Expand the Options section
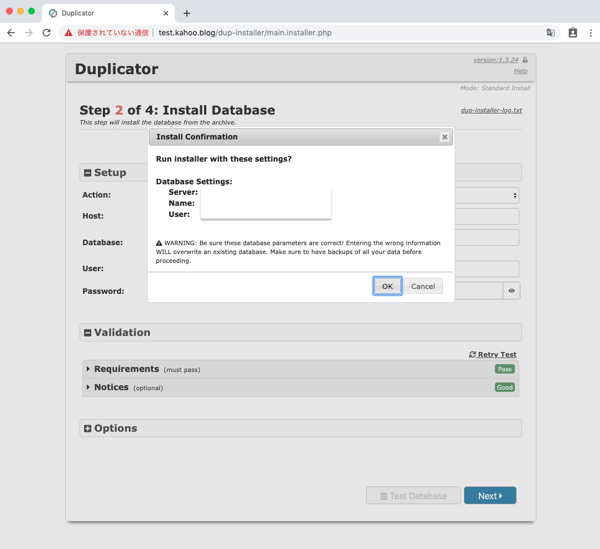600x549 pixels. [x=88, y=428]
